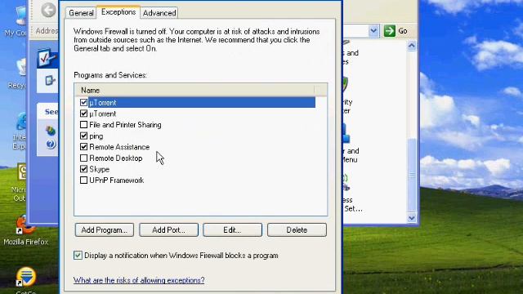Delete the selected exception

pyautogui.click(x=297, y=230)
